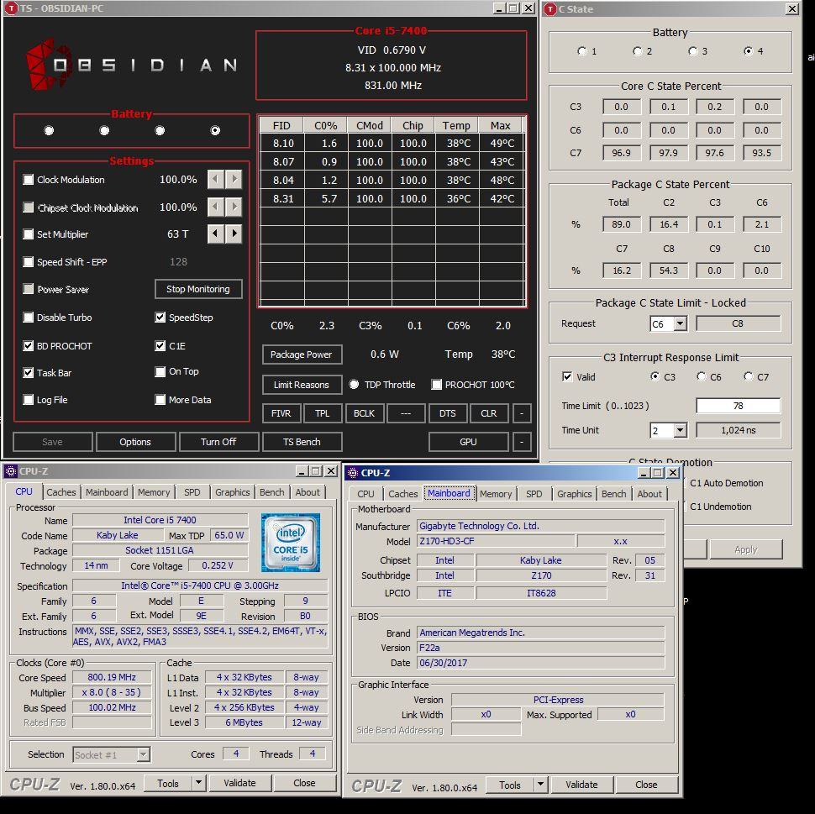
Task: Click the C State window title icon
Action: click(x=550, y=9)
